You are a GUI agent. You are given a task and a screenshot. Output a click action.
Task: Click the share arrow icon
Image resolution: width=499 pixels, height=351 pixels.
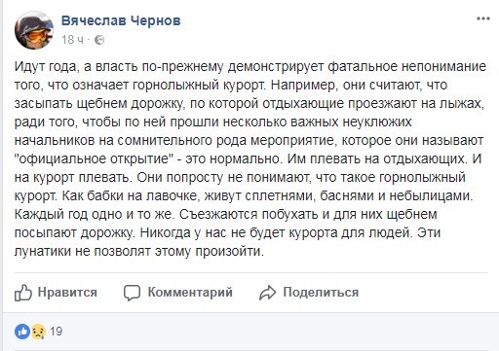click(267, 293)
